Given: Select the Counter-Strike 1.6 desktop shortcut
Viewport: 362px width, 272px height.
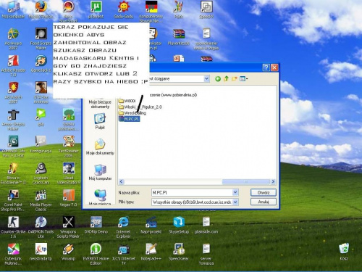Looking at the screenshot, I should (13, 227).
